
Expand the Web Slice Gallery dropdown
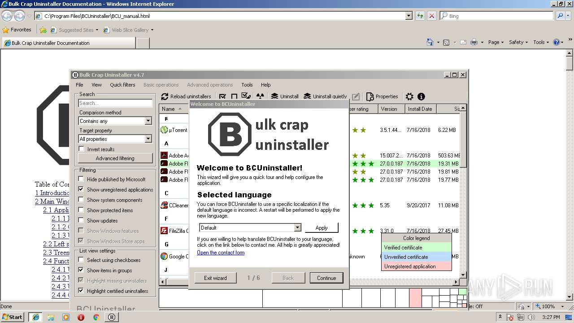[x=152, y=30]
